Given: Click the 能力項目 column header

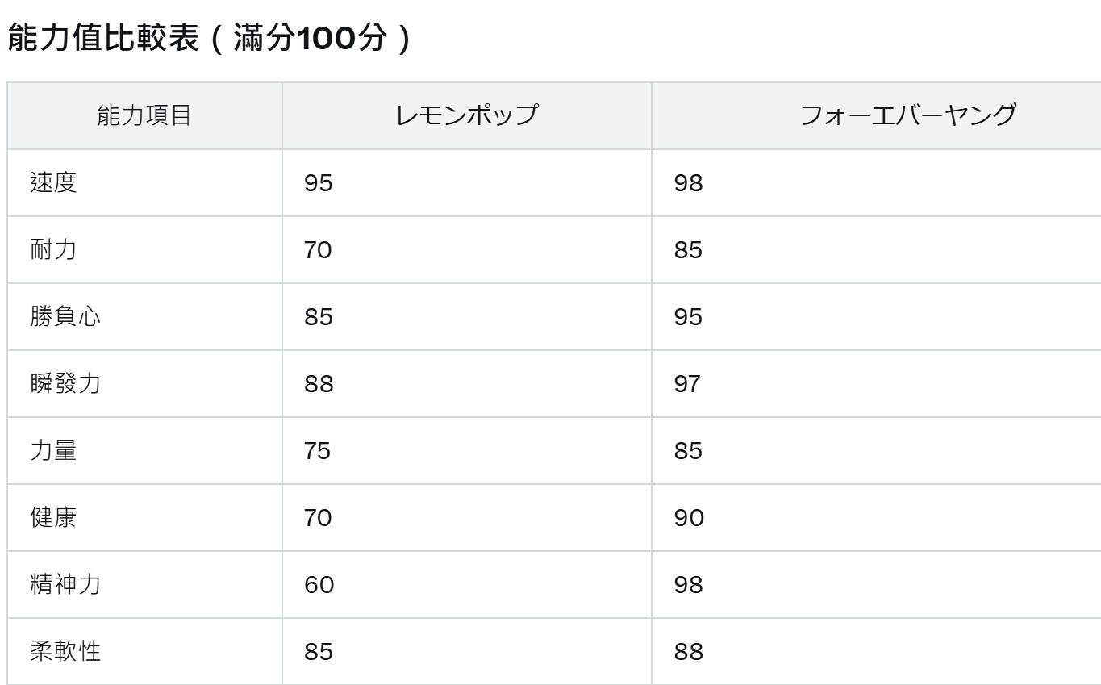Looking at the screenshot, I should pyautogui.click(x=144, y=115).
